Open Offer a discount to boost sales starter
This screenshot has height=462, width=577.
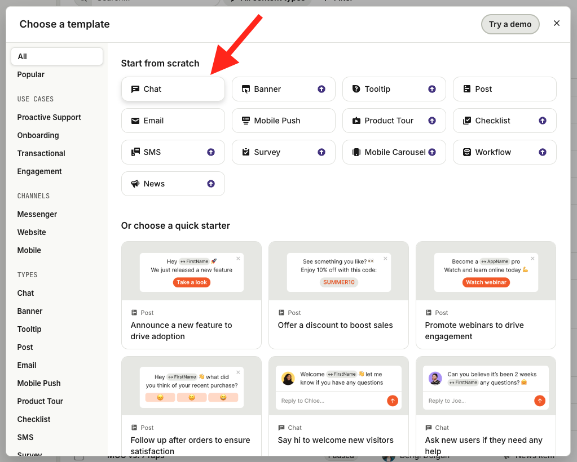338,295
